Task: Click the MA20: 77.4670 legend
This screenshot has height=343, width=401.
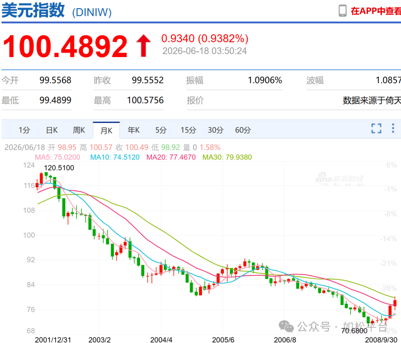Action: 171,157
